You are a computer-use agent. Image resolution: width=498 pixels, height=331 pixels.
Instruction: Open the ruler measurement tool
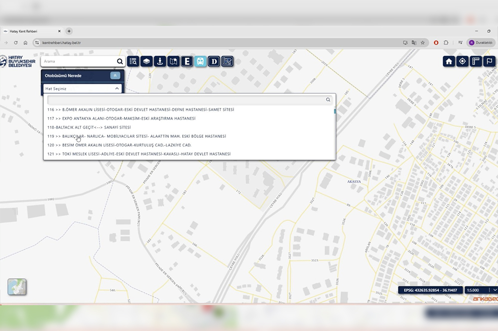[x=476, y=62]
